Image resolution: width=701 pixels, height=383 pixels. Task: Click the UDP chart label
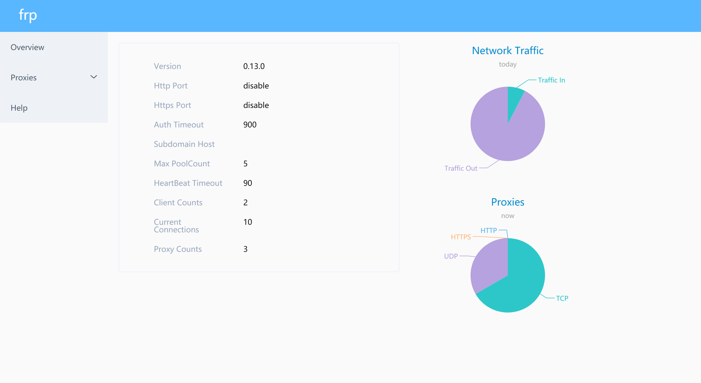click(451, 256)
